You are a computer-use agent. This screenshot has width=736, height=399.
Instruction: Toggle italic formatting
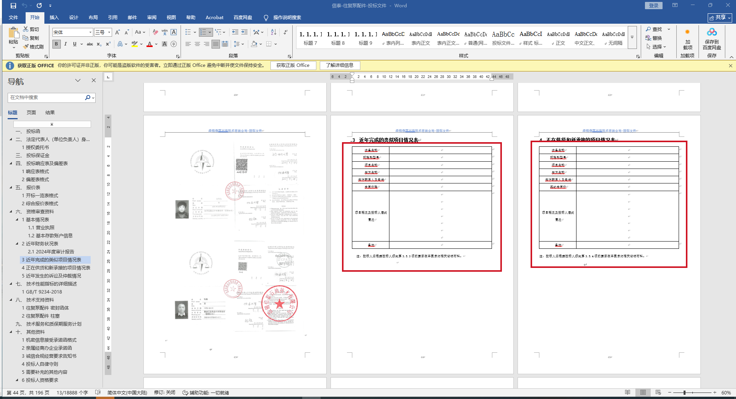point(65,44)
